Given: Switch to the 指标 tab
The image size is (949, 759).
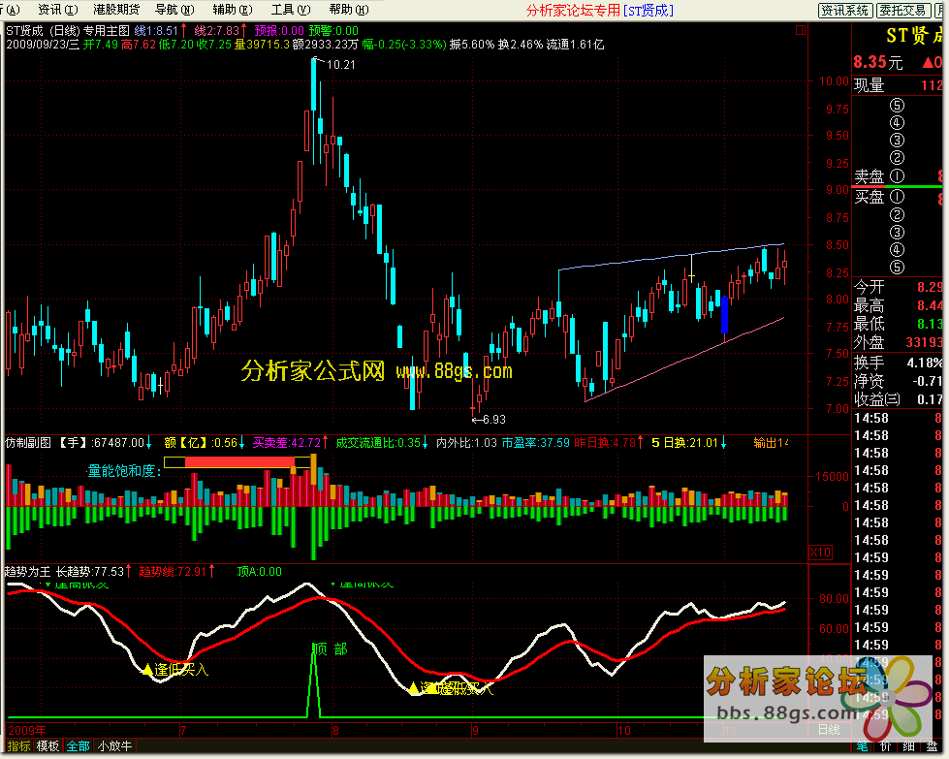Looking at the screenshot, I should pyautogui.click(x=18, y=746).
